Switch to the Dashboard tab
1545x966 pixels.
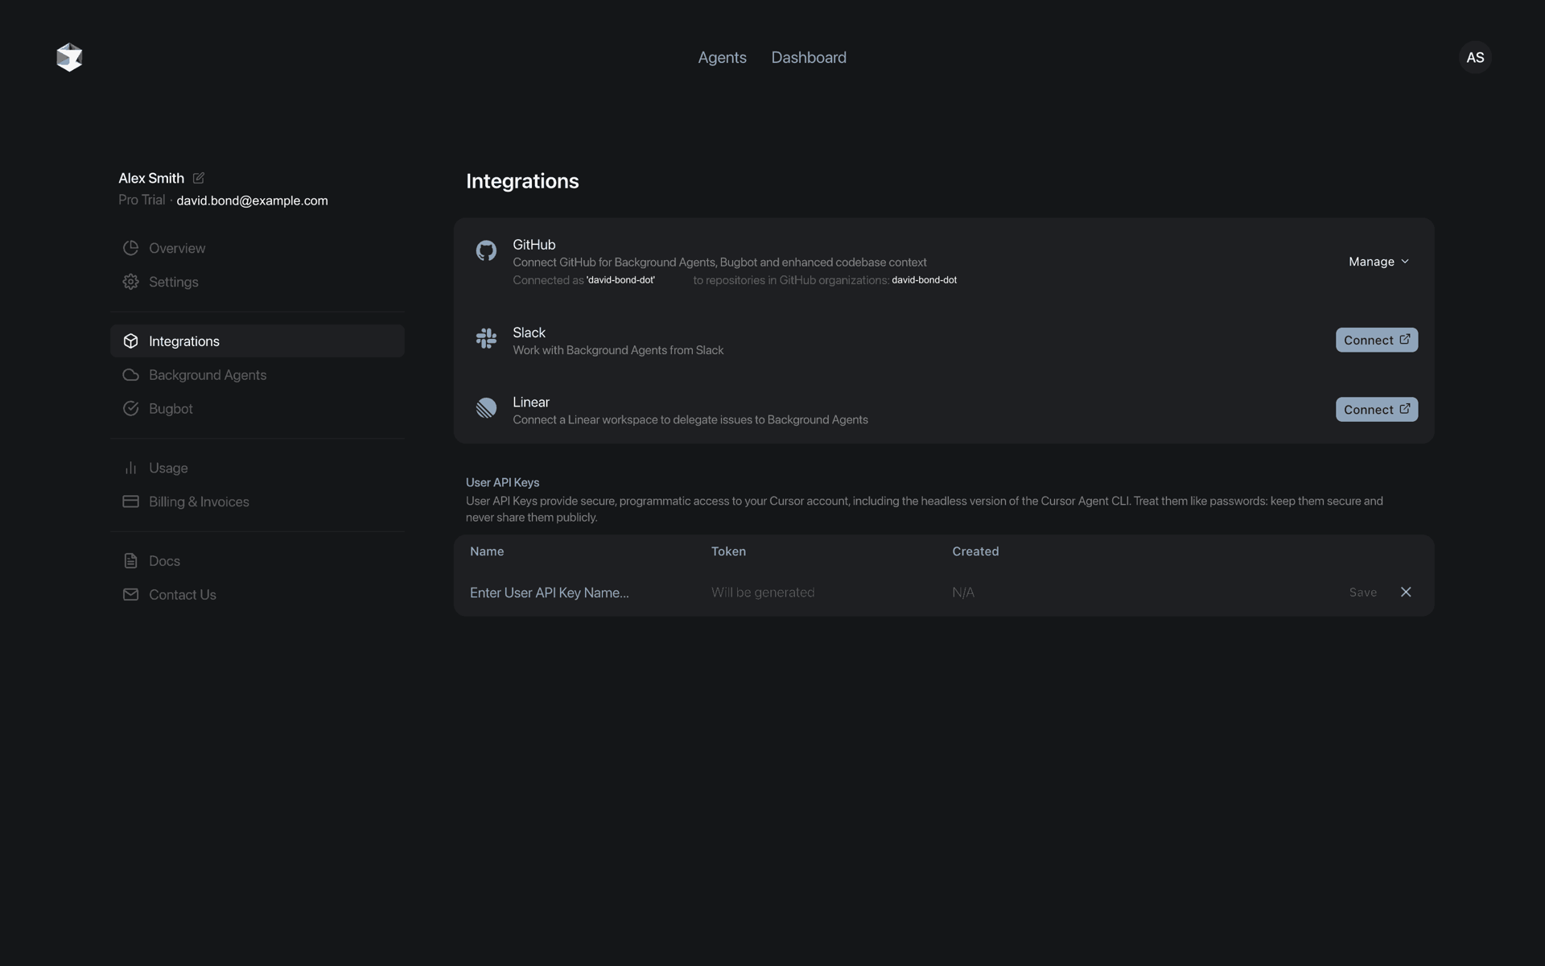809,57
